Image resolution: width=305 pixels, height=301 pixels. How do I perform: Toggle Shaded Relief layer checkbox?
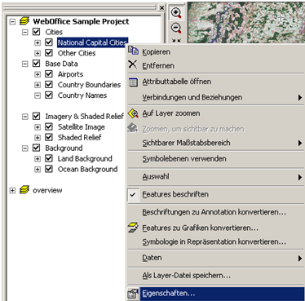coord(49,137)
